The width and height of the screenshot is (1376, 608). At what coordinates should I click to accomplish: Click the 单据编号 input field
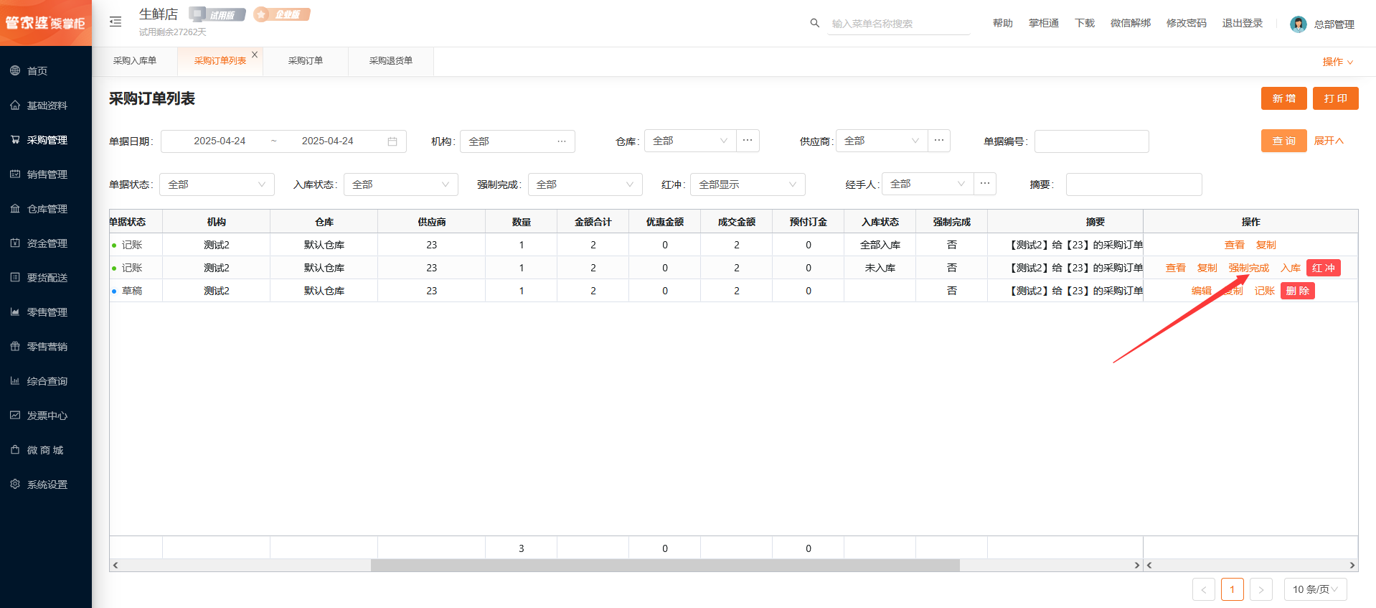[1091, 141]
